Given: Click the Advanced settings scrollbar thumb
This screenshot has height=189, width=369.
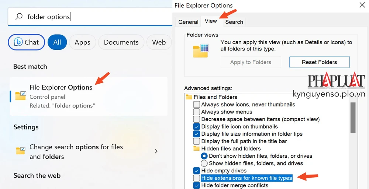Looking at the screenshot, I should [353, 118].
